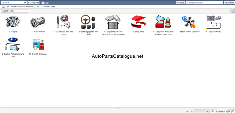Open the Paint & Chemicals icon
The width and height of the screenshot is (235, 113).
(x=38, y=44)
